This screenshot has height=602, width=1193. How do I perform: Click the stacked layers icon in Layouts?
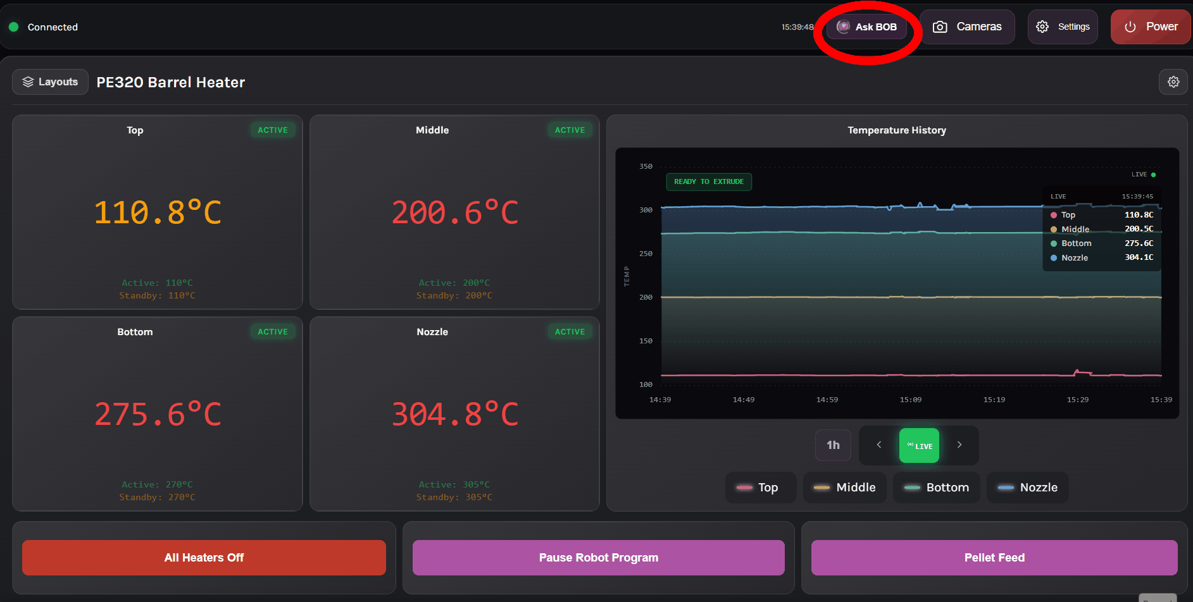[28, 82]
